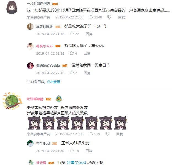Open 礼奈ちゃん's profile via username
This screenshot has width=172, height=165.
(44, 46)
